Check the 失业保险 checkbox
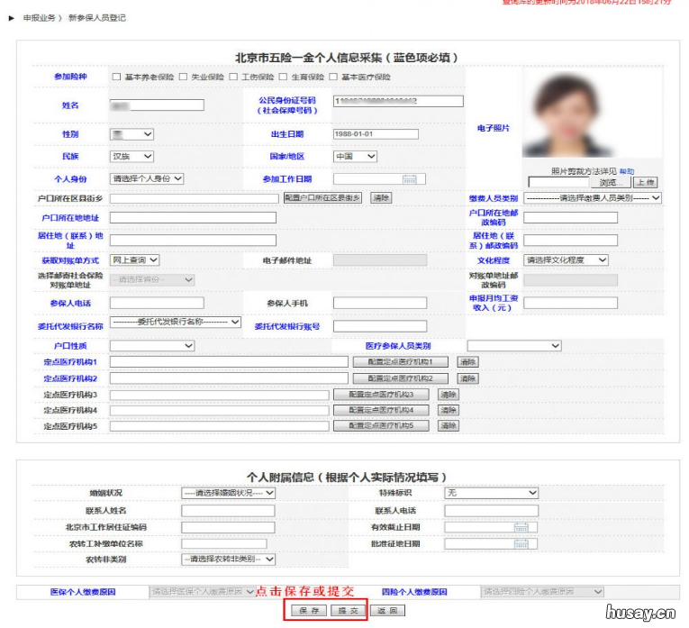 tap(183, 77)
